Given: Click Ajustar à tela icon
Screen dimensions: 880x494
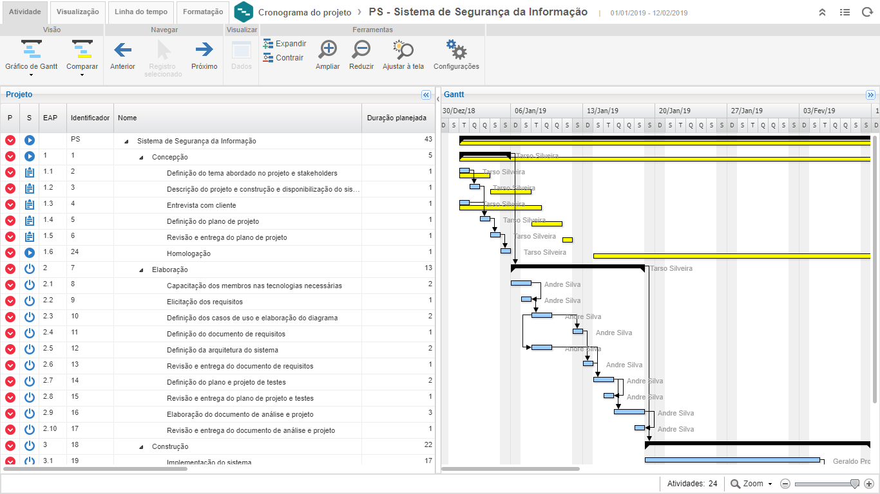Looking at the screenshot, I should [403, 50].
